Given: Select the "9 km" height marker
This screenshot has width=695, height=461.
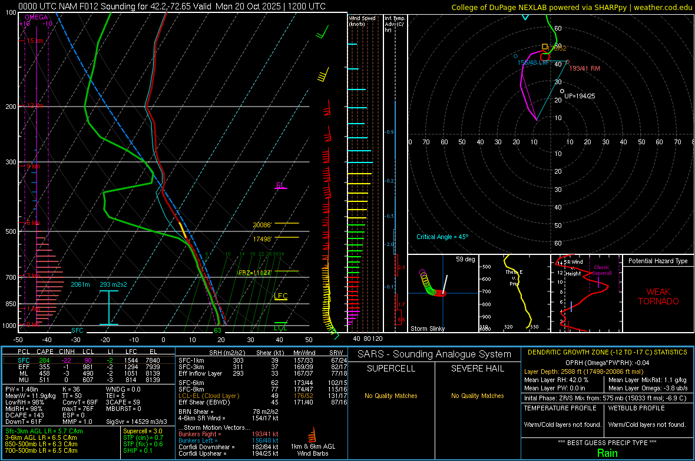Looking at the screenshot, I should point(33,166).
